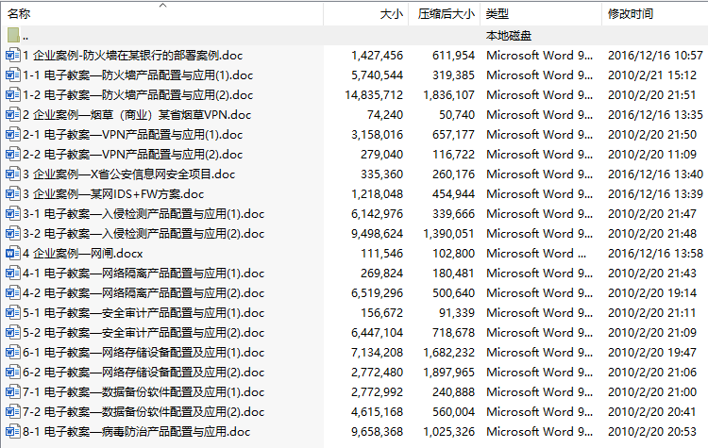708x448 pixels.
Task: Select file name 7-1 电子教案—数据备份软件配置及应用(1).doc
Action: (x=143, y=392)
